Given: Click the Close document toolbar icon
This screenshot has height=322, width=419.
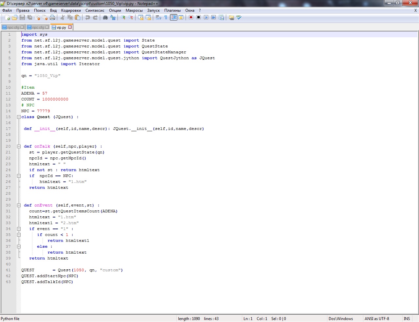Looking at the screenshot, I should point(37,17).
